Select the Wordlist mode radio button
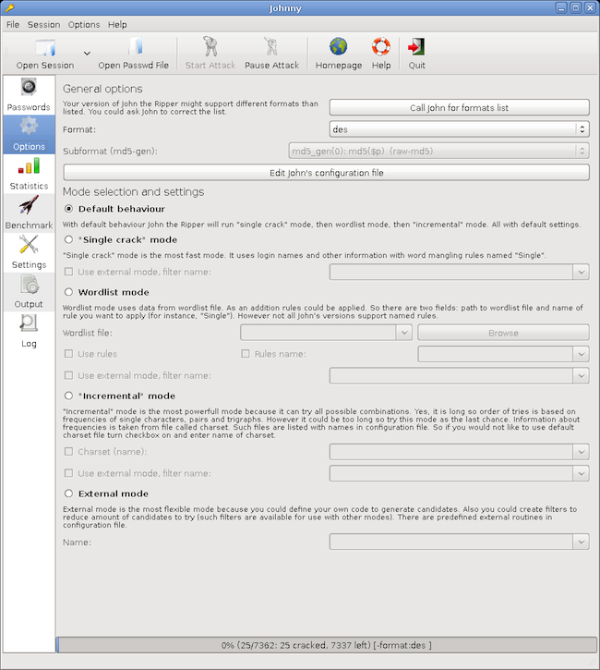This screenshot has width=600, height=670. click(68, 292)
